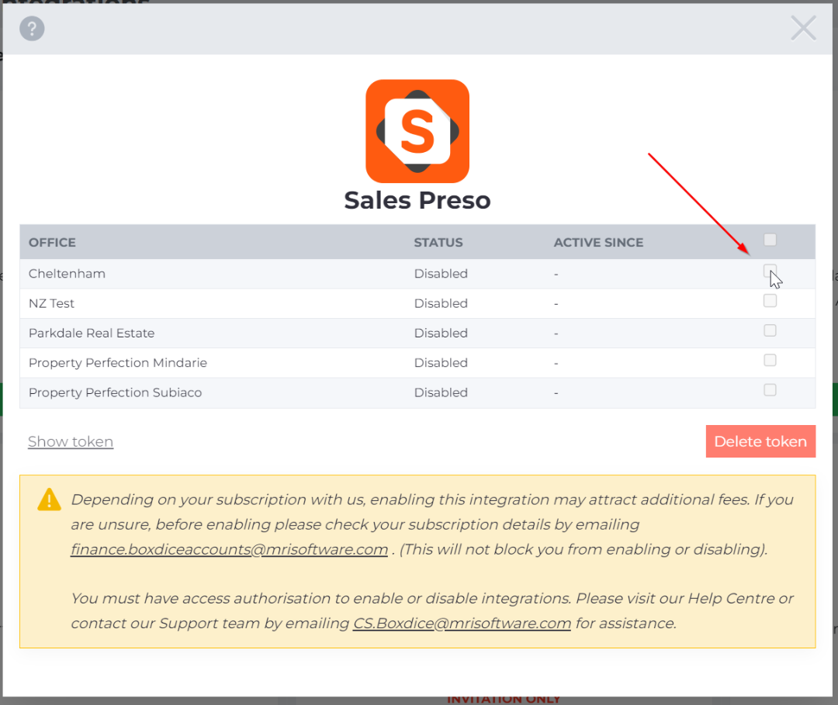Image resolution: width=838 pixels, height=705 pixels.
Task: Open the help question mark icon
Action: click(32, 28)
